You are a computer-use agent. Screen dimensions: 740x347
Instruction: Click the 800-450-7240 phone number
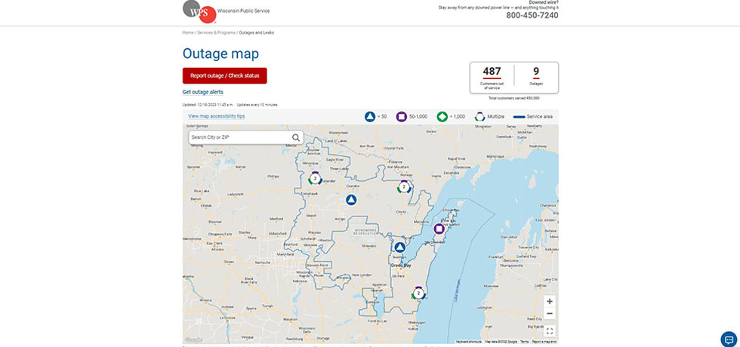[532, 15]
